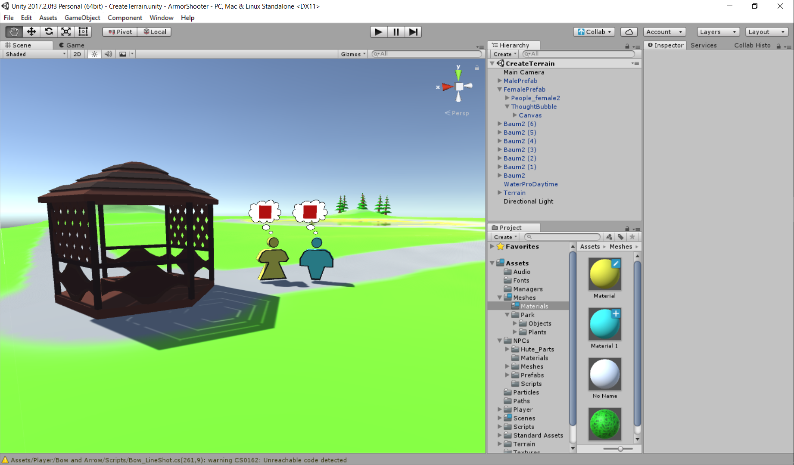The image size is (794, 465).
Task: Toggle scene audio speaker icon
Action: pyautogui.click(x=109, y=54)
